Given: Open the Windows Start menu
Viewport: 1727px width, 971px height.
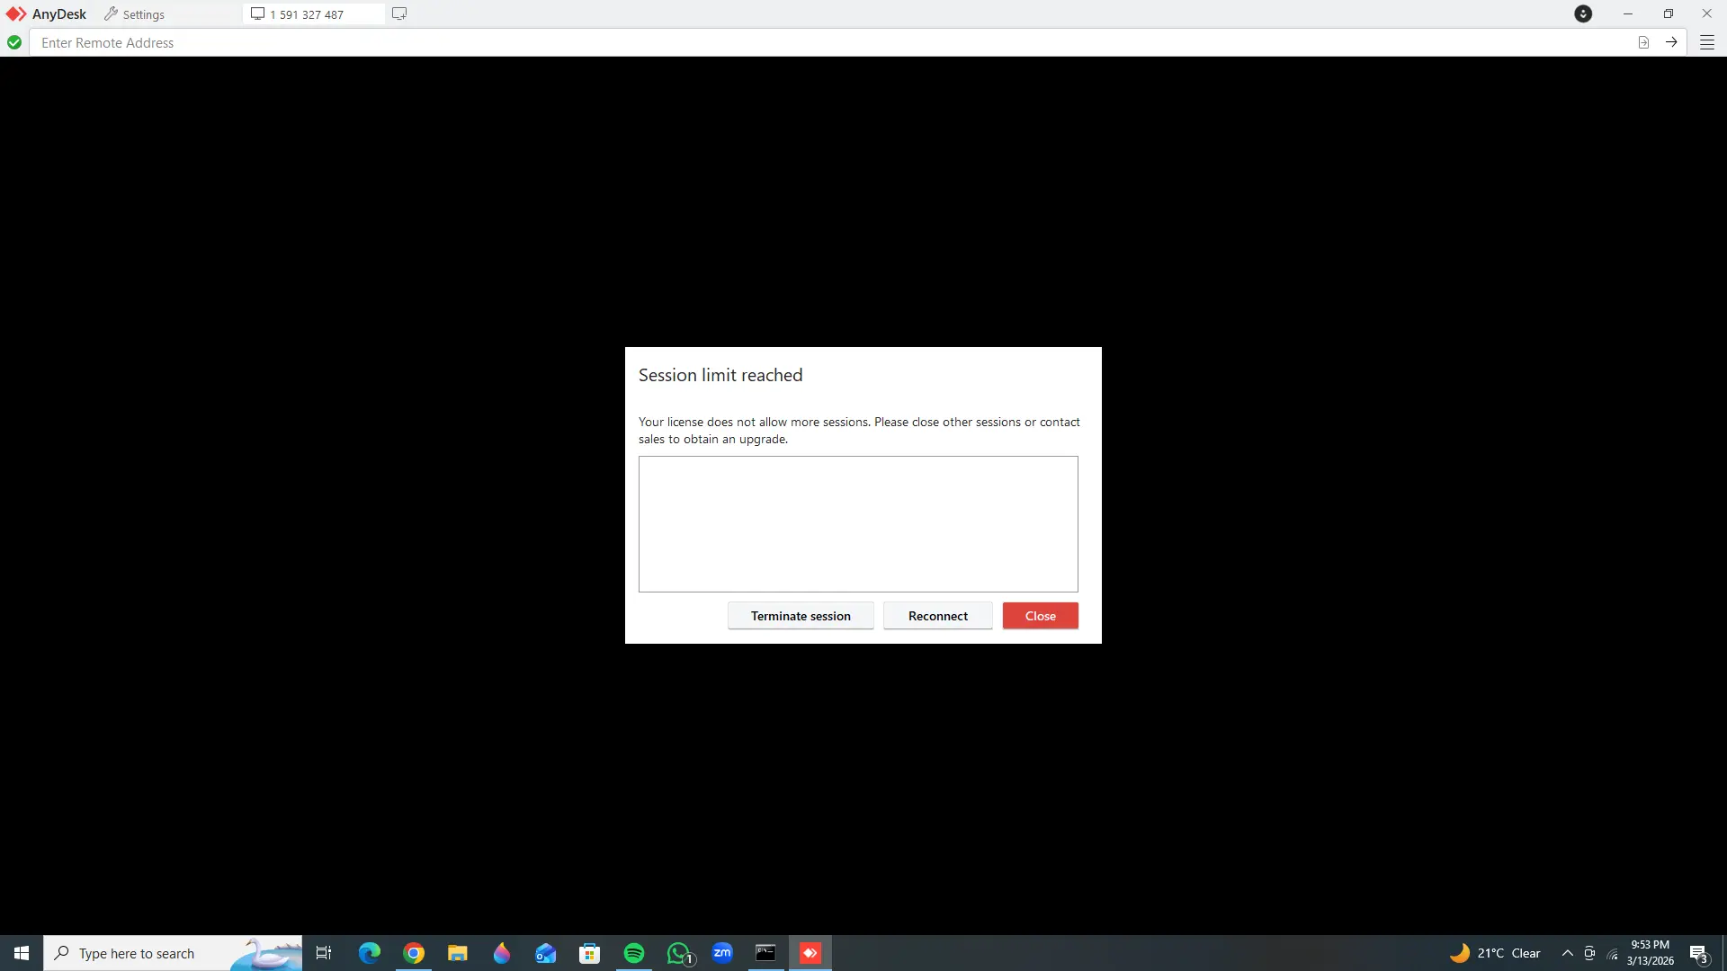Looking at the screenshot, I should pyautogui.click(x=22, y=953).
